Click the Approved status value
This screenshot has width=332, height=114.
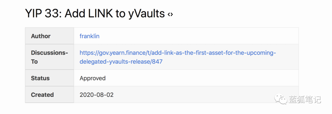93,78
